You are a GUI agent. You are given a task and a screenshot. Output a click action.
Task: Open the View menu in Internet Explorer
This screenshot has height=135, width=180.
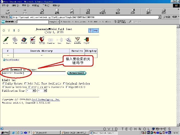(x=26, y=5)
